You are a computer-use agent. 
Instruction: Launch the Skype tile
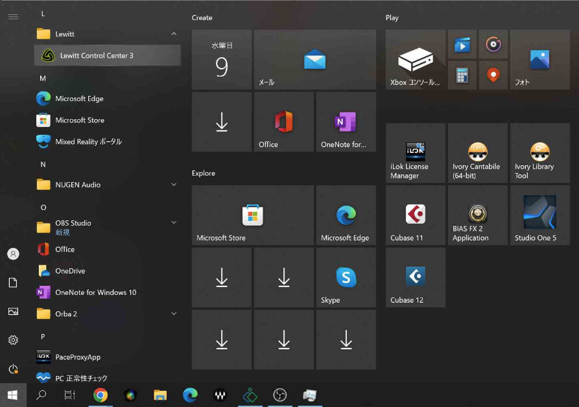346,277
